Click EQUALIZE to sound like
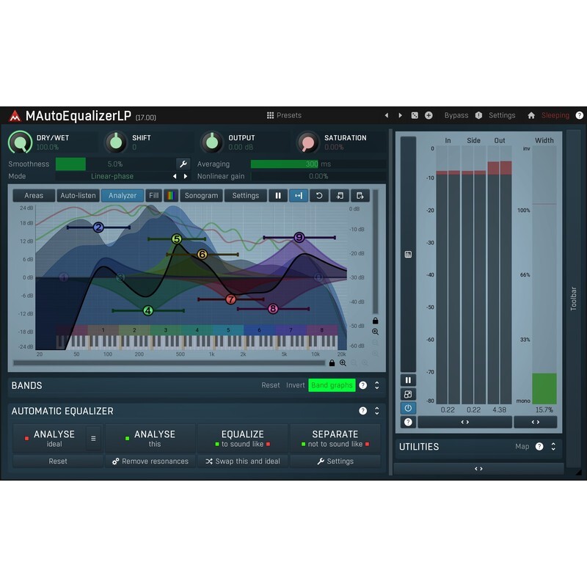 [243, 439]
